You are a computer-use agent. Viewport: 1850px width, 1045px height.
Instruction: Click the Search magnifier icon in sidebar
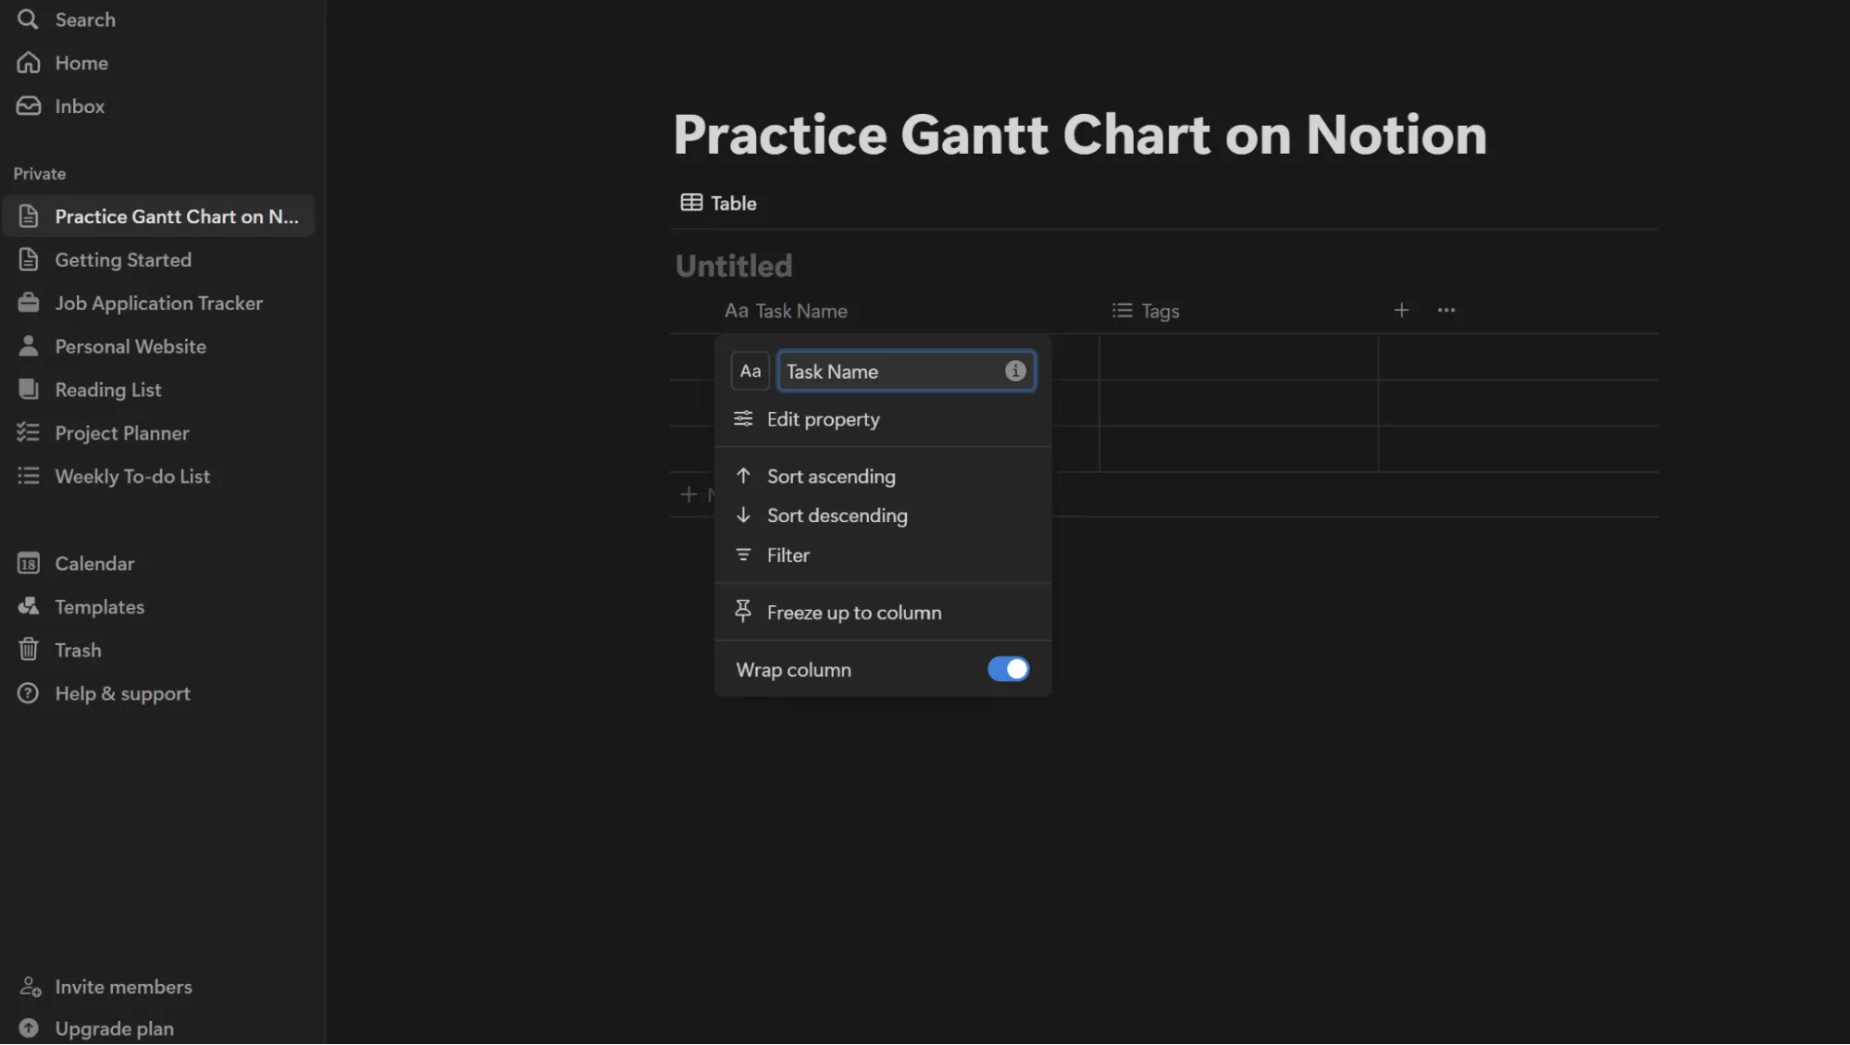(28, 19)
